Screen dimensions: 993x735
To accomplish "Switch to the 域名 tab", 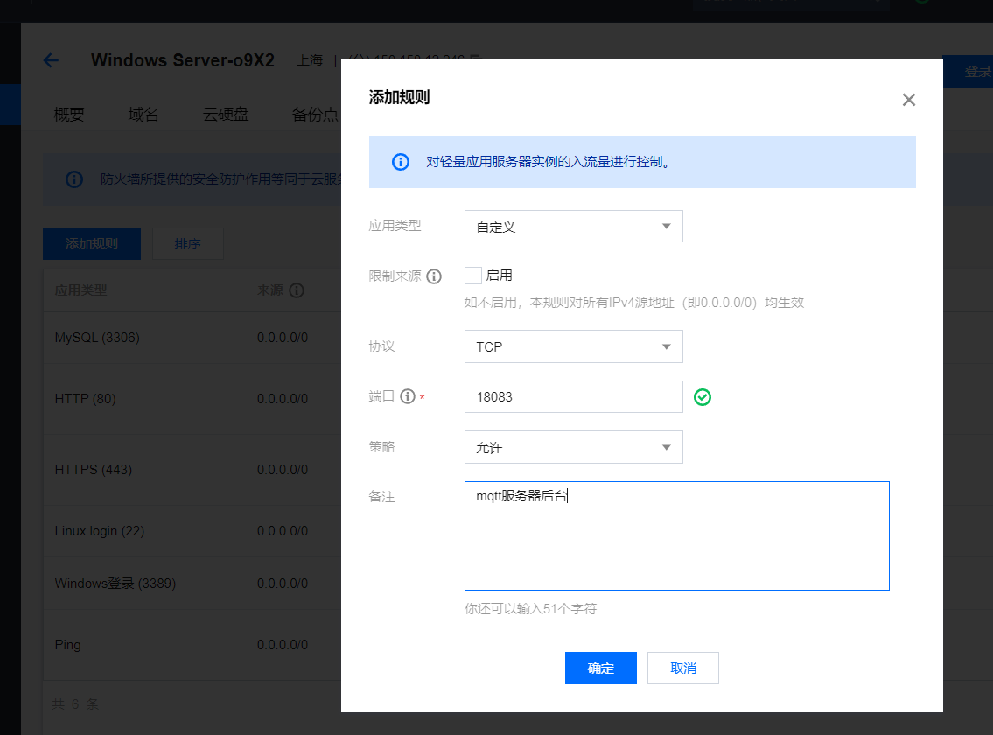I will click(143, 115).
